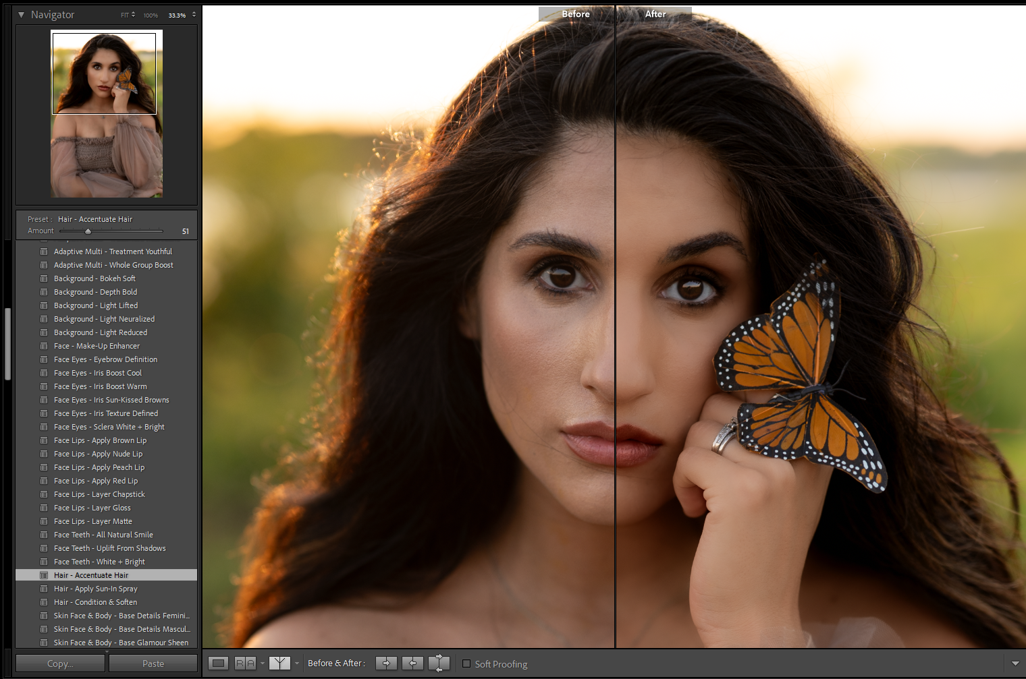Click the Copy Before's settings to After arrow
The image size is (1026, 679).
point(385,663)
